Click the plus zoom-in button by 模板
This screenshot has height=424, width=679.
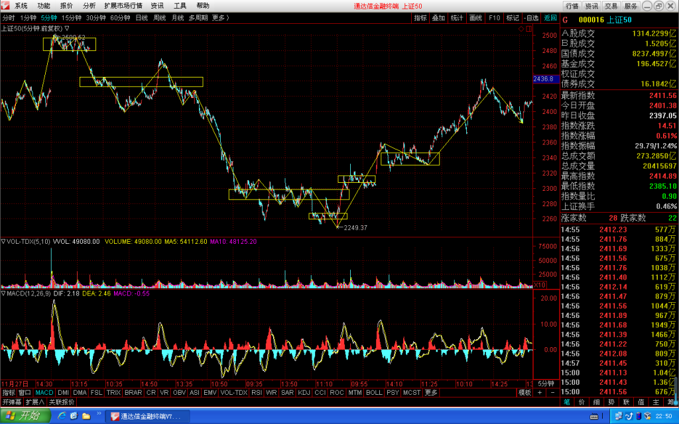[540, 392]
